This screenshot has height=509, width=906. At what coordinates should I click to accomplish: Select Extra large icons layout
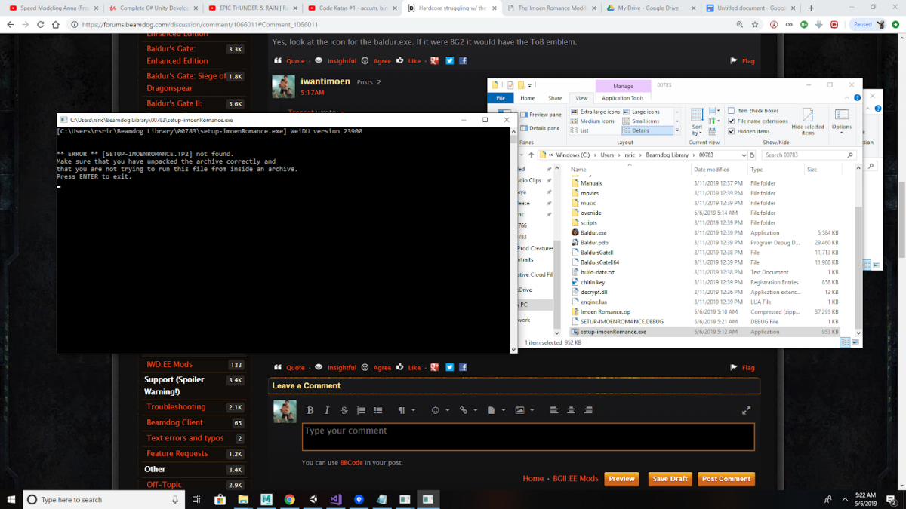(x=596, y=112)
